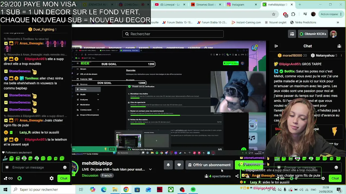The image size is (346, 194).
Task: Open Microsoft Edge from the taskbar
Action: [104, 190]
